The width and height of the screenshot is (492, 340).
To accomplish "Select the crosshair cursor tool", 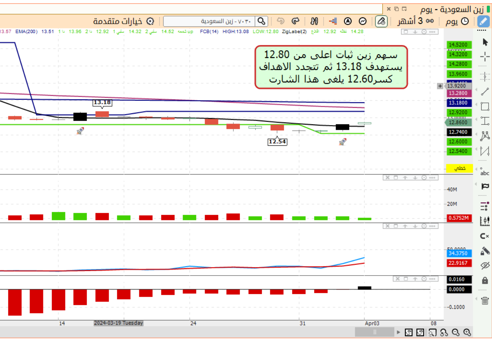I will click(x=485, y=58).
